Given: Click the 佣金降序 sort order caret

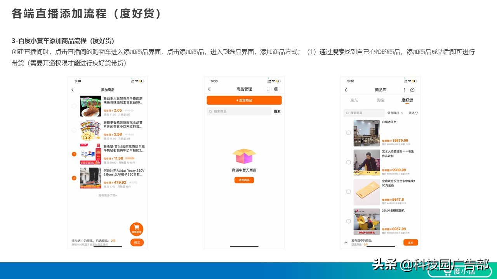Looking at the screenshot, I should (402, 113).
